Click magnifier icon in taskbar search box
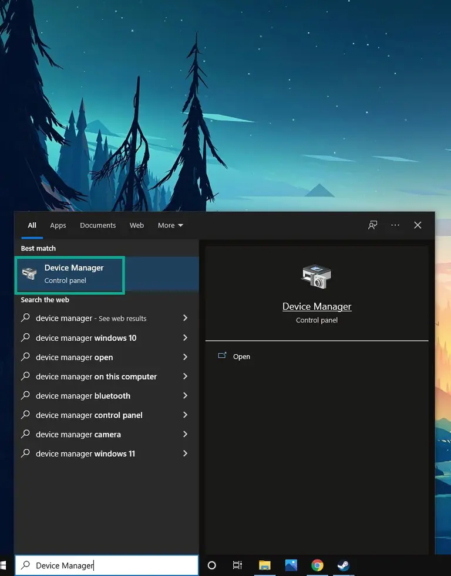 point(25,565)
